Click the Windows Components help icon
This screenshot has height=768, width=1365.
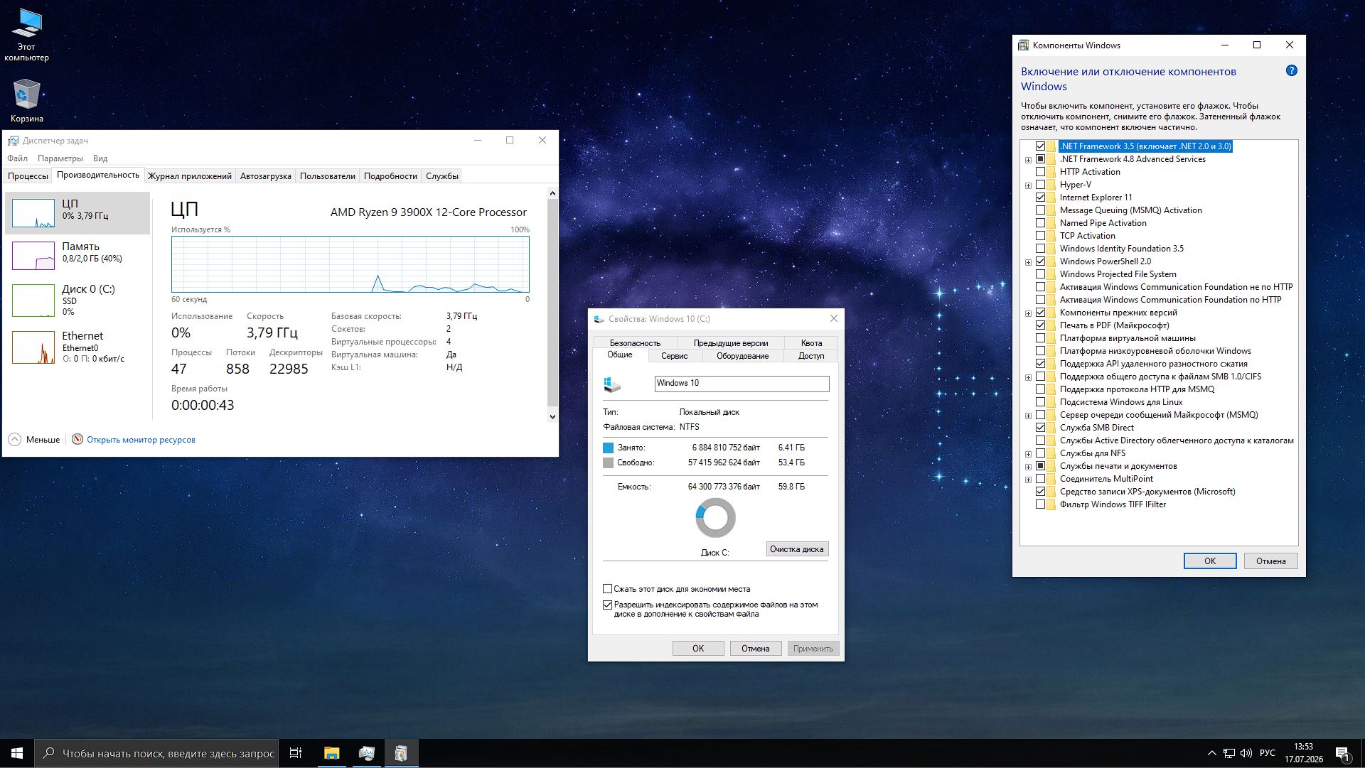tap(1292, 71)
